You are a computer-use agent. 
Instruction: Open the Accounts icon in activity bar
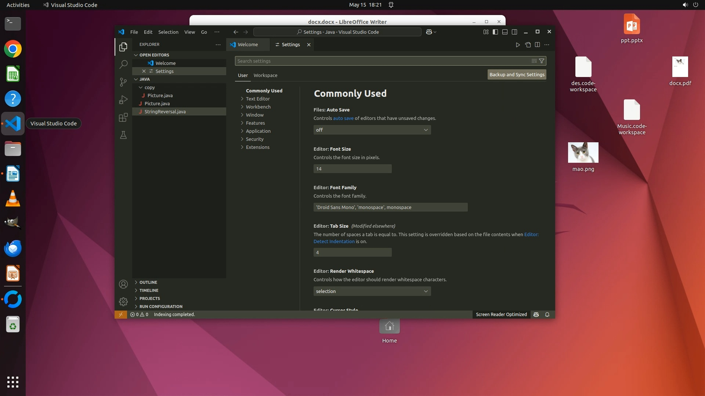coord(123,284)
